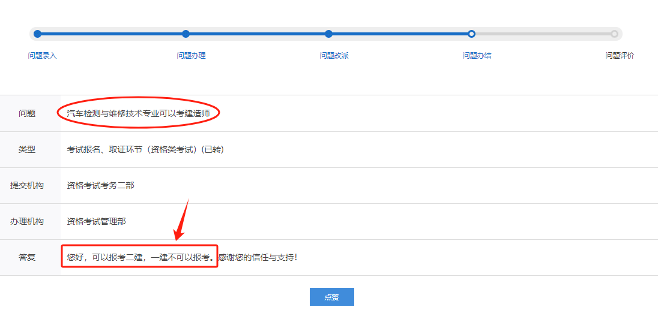This screenshot has height=313, width=658.
Task: Click the grey unfinished progress bar segment
Action: coord(543,34)
